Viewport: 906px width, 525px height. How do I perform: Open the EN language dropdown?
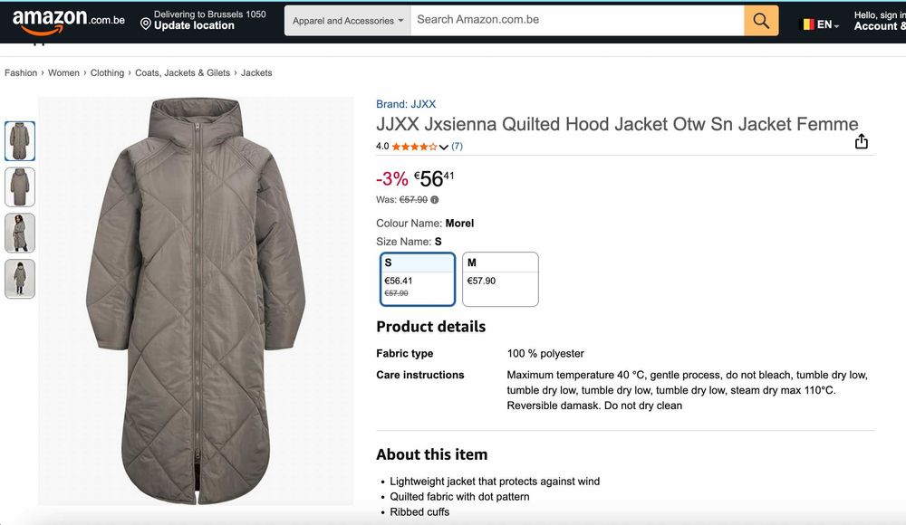pyautogui.click(x=828, y=25)
